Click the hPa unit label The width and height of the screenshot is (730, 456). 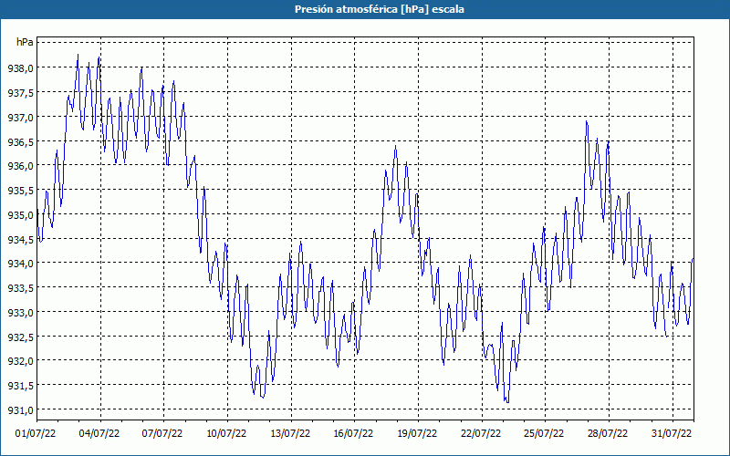(x=25, y=42)
